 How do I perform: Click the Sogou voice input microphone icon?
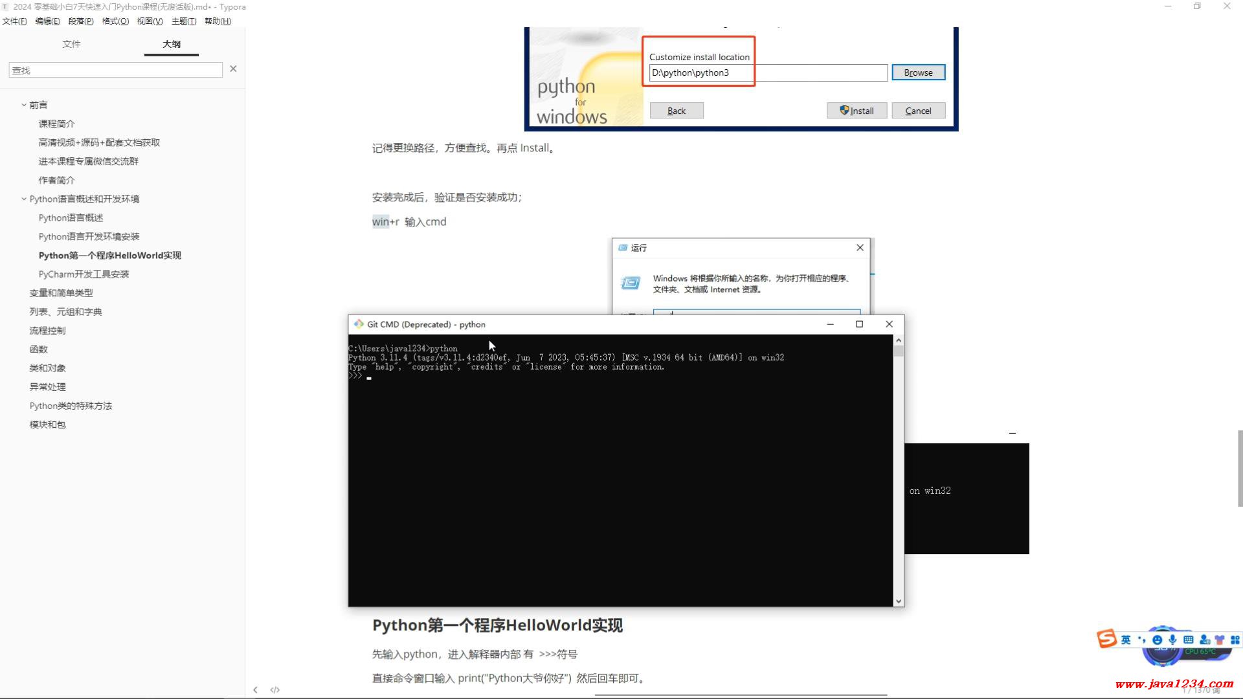(1172, 639)
